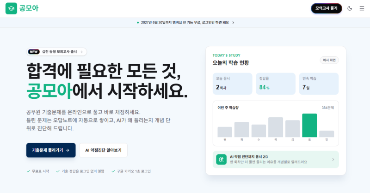This screenshot has width=370, height=193.
Task: Click the 예시 화면 badge
Action: (329, 60)
